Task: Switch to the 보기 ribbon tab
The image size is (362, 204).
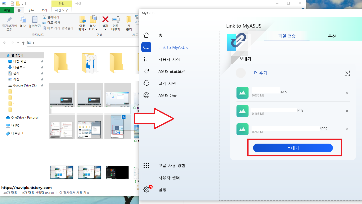Action: click(44, 10)
